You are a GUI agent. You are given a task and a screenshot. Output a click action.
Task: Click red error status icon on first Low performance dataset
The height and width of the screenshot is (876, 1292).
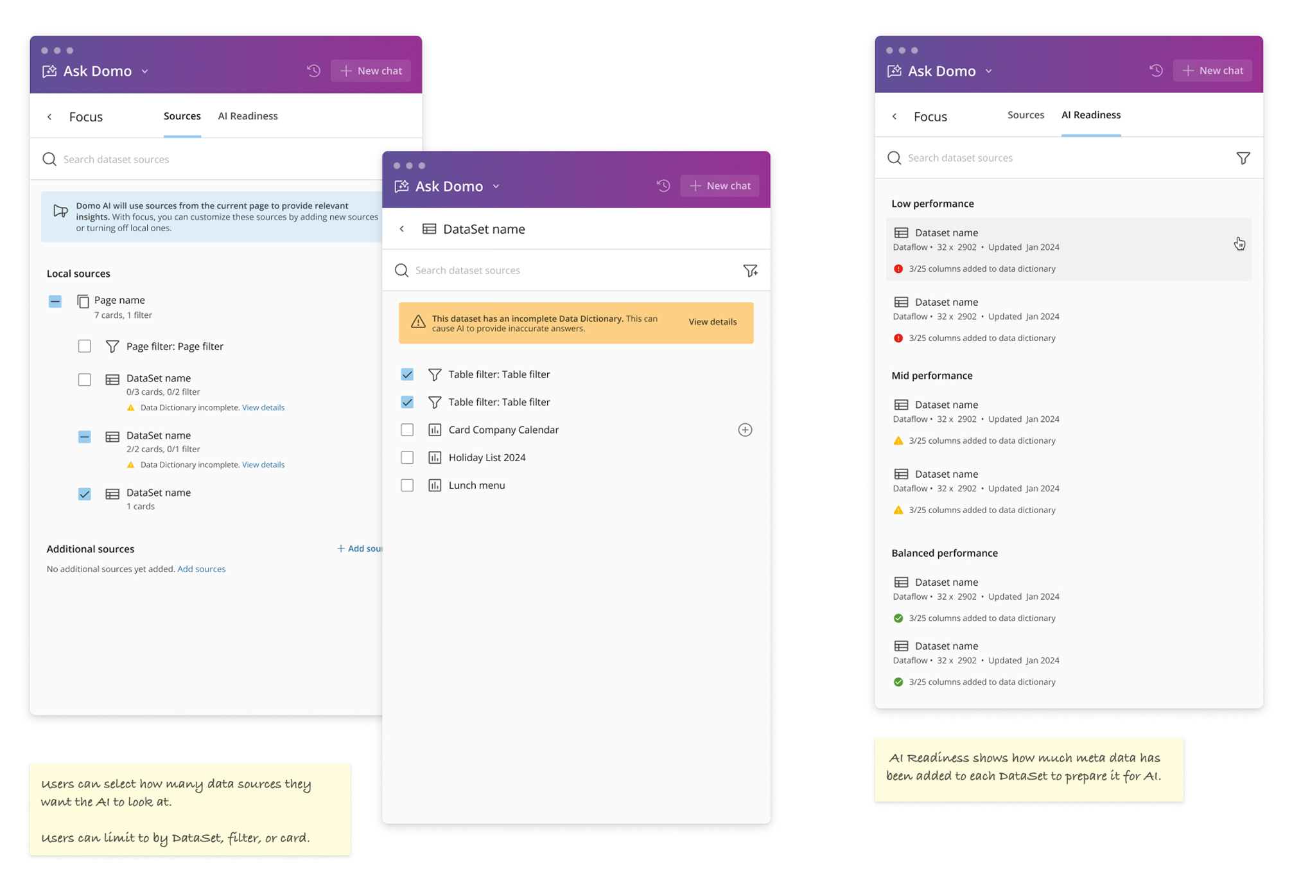click(898, 268)
